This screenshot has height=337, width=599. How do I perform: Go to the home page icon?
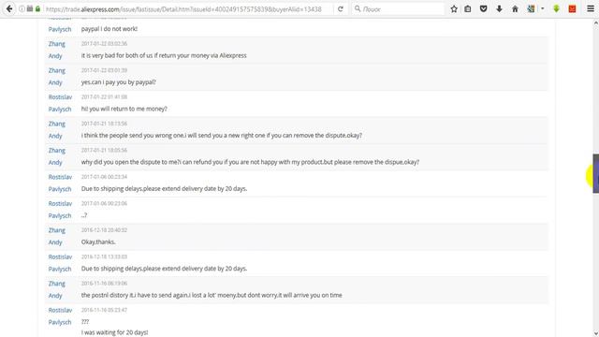point(515,8)
